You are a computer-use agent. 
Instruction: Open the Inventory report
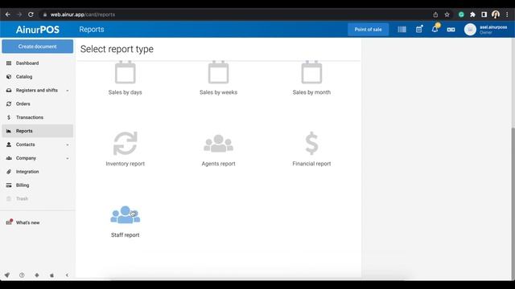tap(126, 149)
